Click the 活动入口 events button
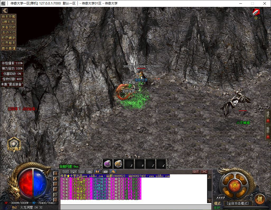The image size is (271, 210). 9,32
